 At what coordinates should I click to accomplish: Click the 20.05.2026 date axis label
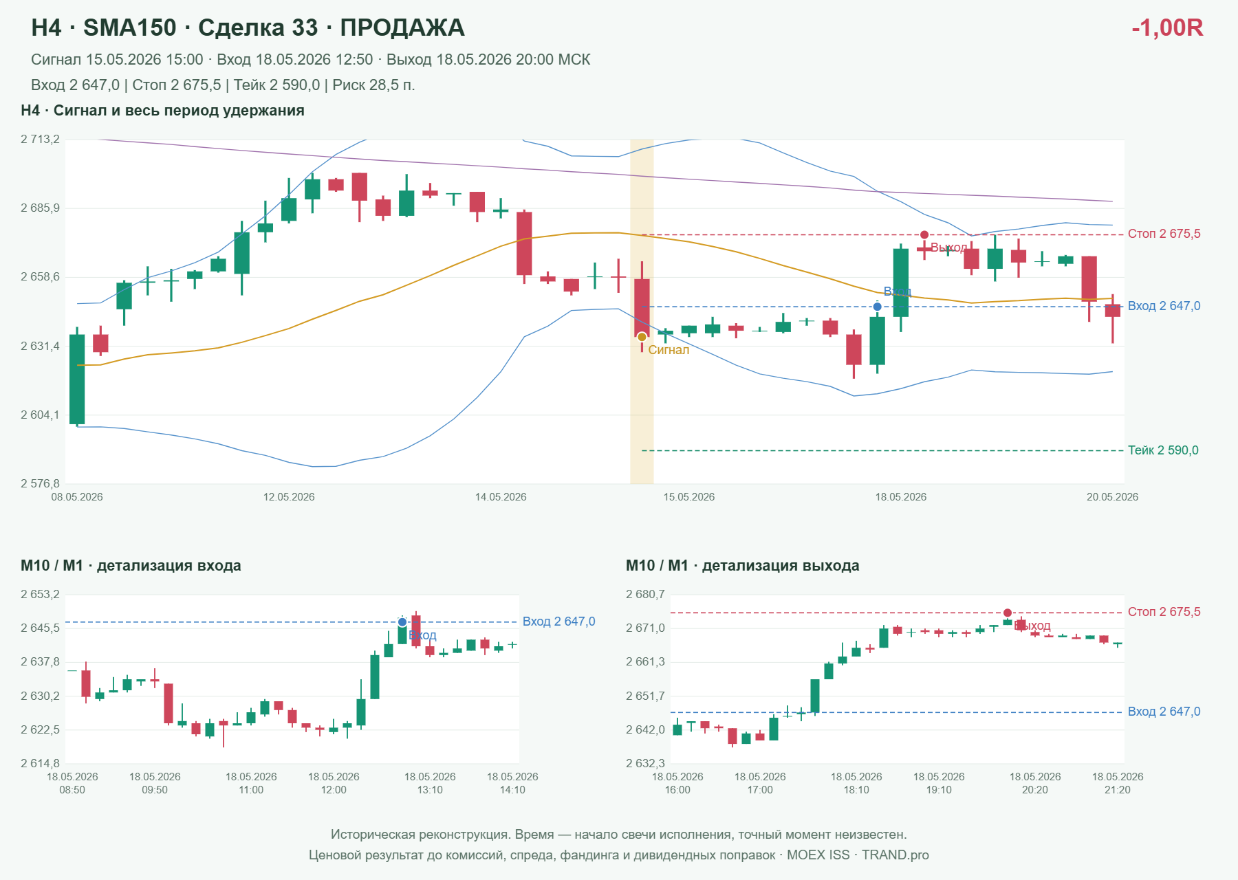pyautogui.click(x=1112, y=497)
